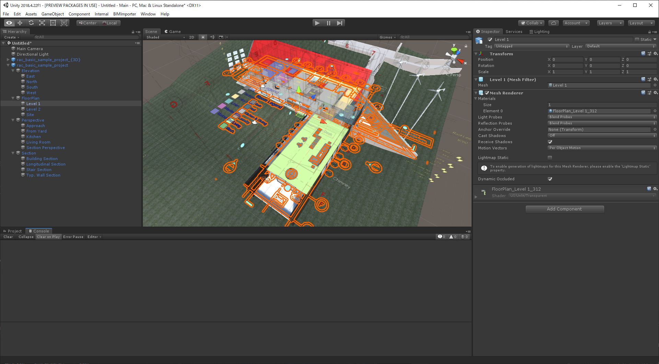659x364 pixels.
Task: Select the Scale tool
Action: point(42,23)
